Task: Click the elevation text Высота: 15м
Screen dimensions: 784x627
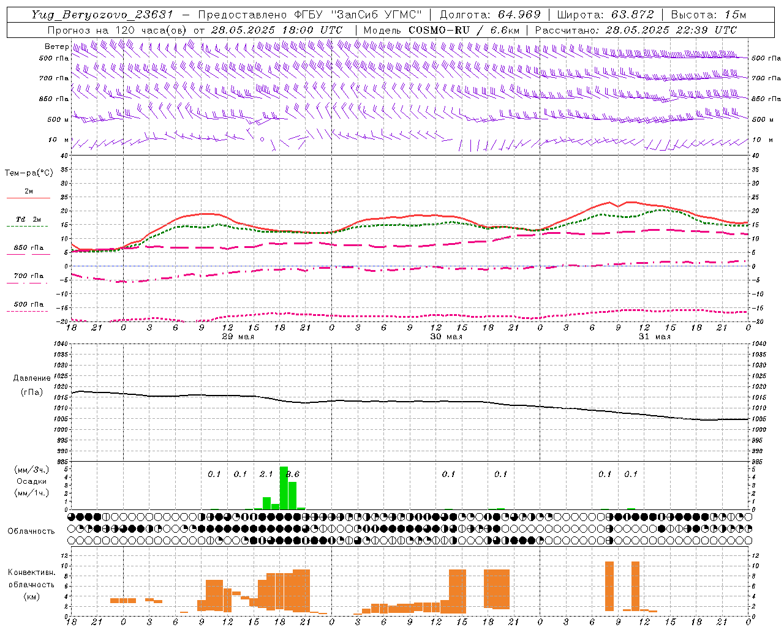Action: [709, 15]
